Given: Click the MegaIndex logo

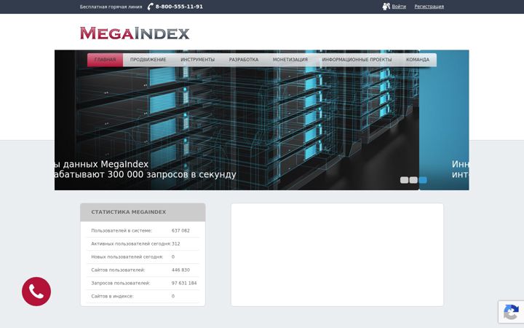Looking at the screenshot, I should (x=135, y=33).
